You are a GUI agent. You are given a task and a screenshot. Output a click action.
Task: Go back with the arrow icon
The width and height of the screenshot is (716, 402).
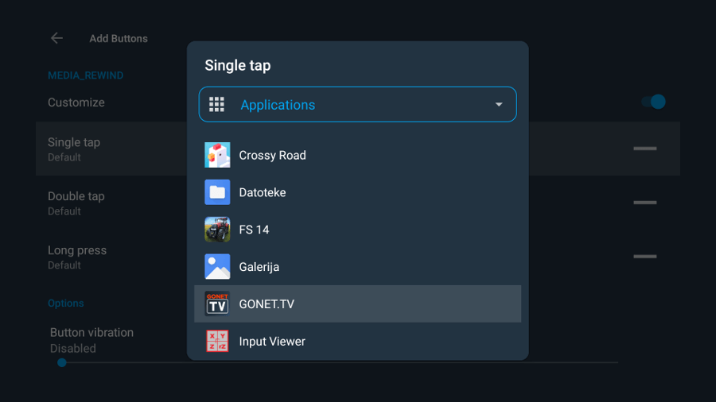tap(56, 38)
